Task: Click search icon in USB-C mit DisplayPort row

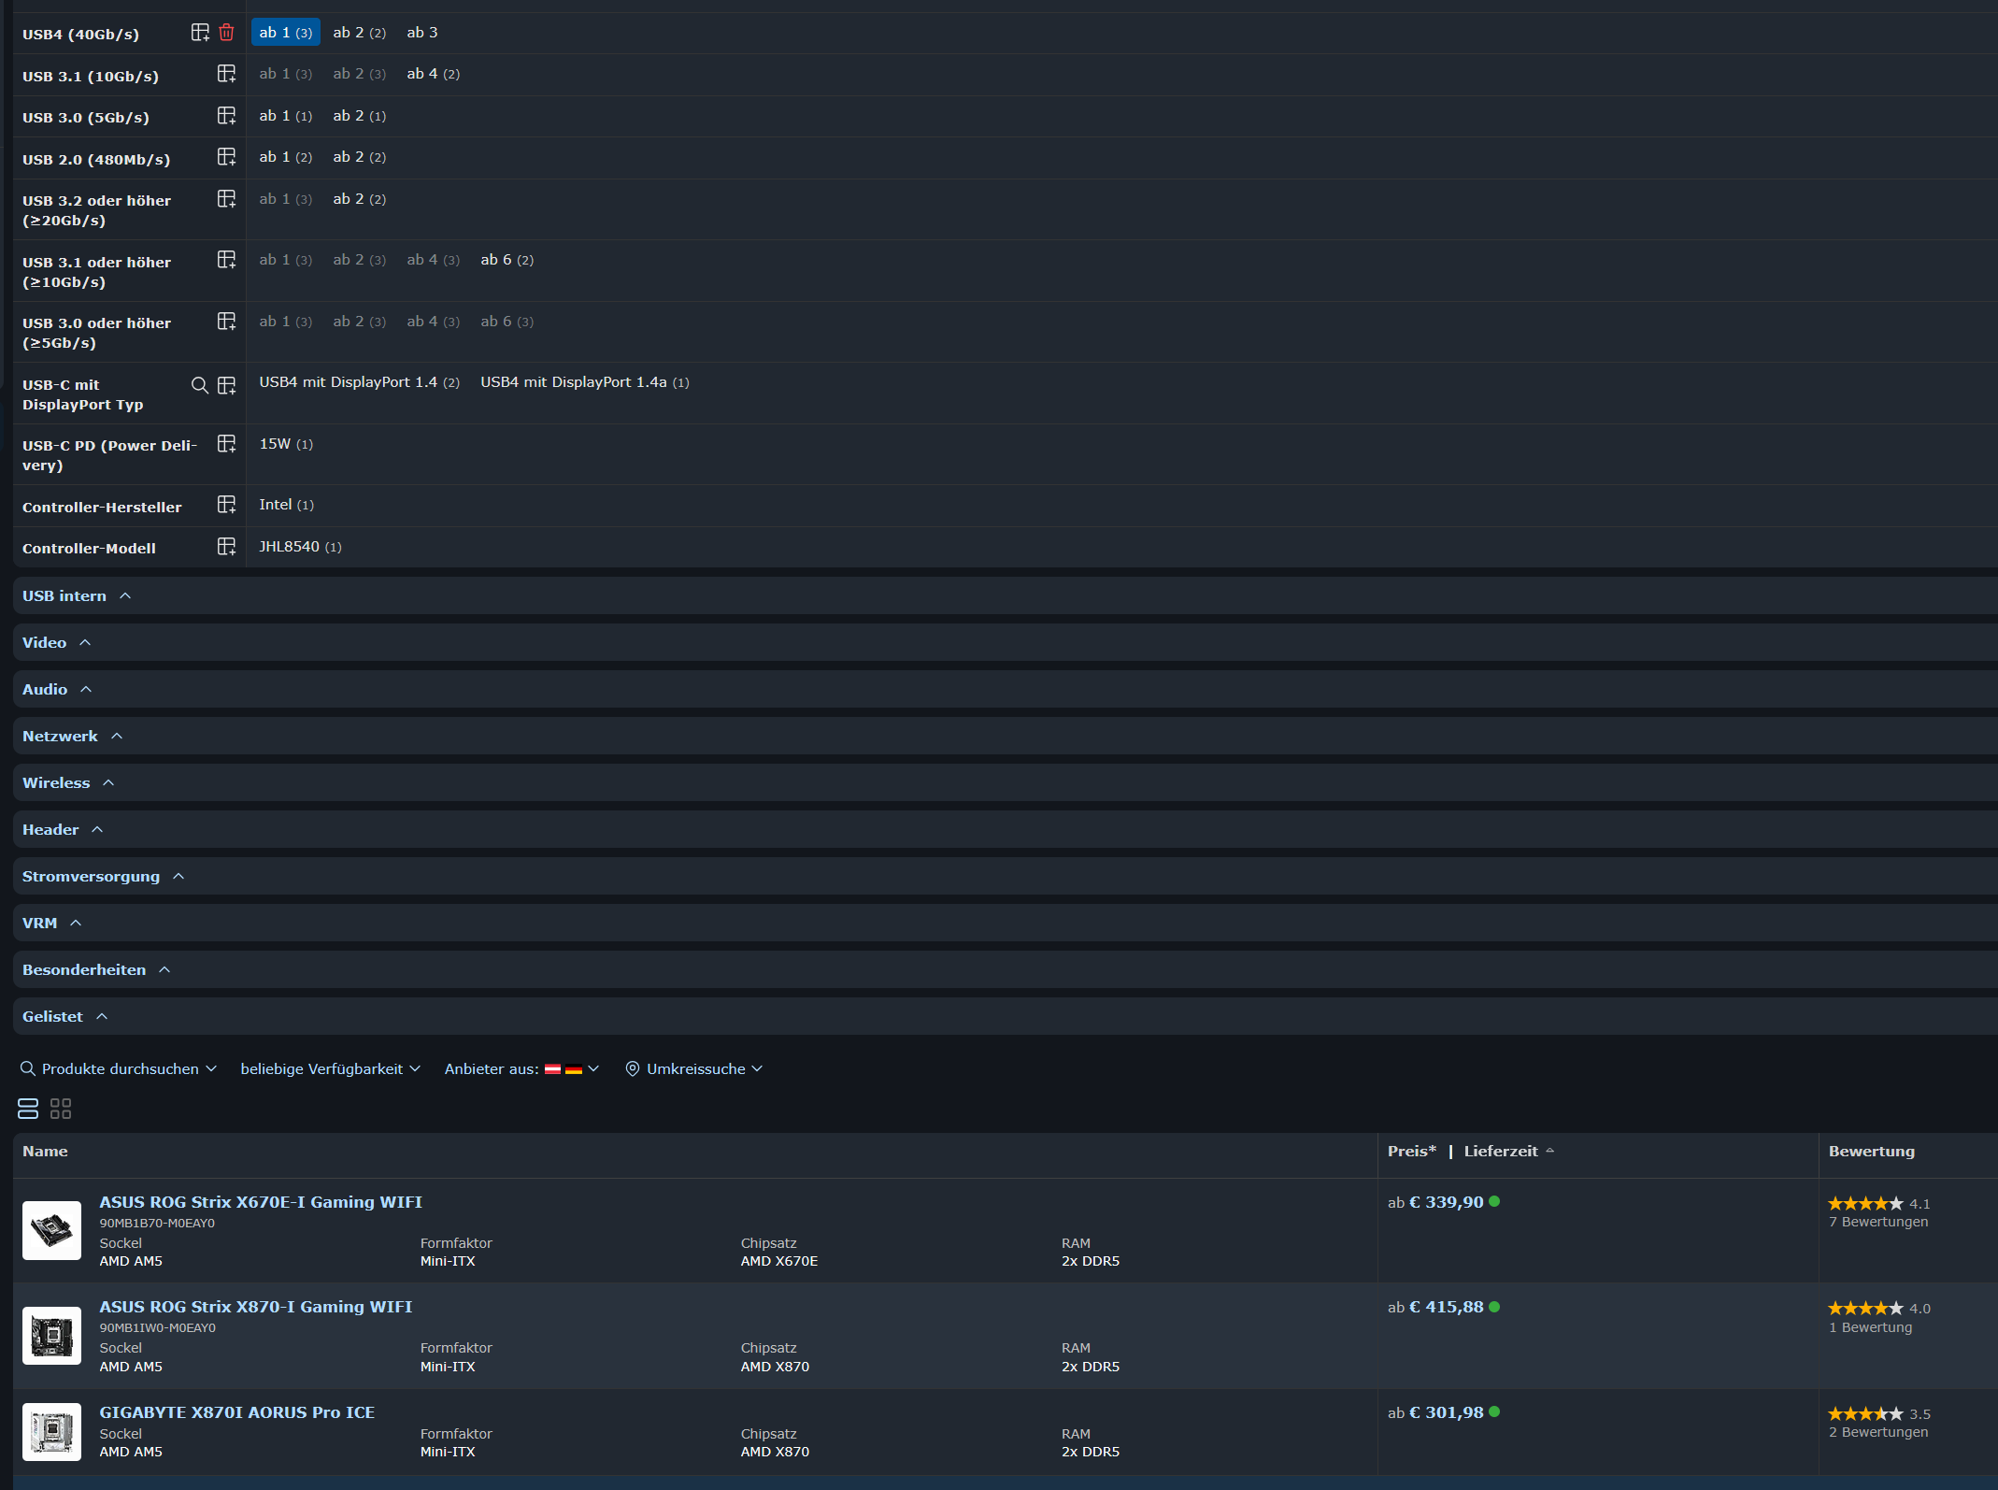Action: [199, 385]
